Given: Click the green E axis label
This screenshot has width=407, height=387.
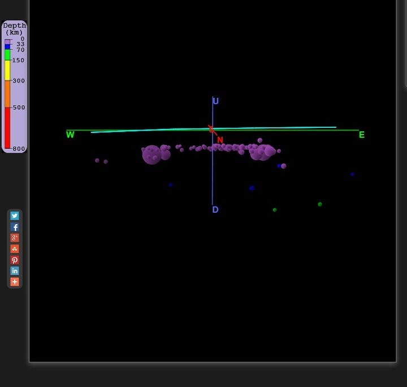Looking at the screenshot, I should (362, 135).
